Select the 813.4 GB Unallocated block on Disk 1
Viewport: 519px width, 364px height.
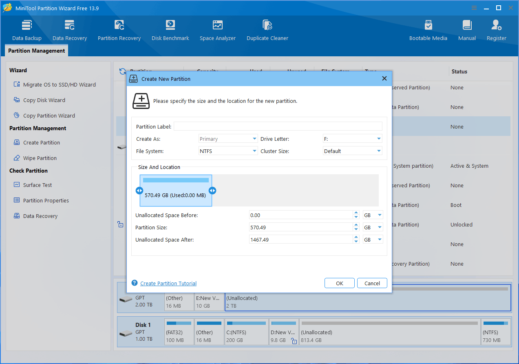(x=390, y=332)
